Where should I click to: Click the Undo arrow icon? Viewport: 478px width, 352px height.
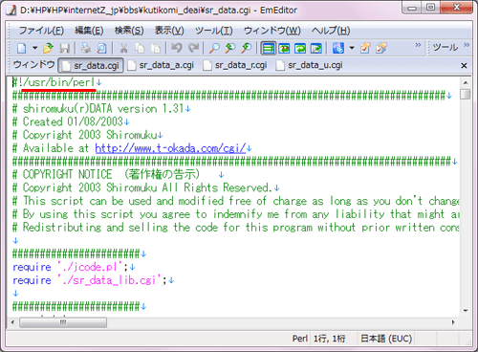pos(177,48)
